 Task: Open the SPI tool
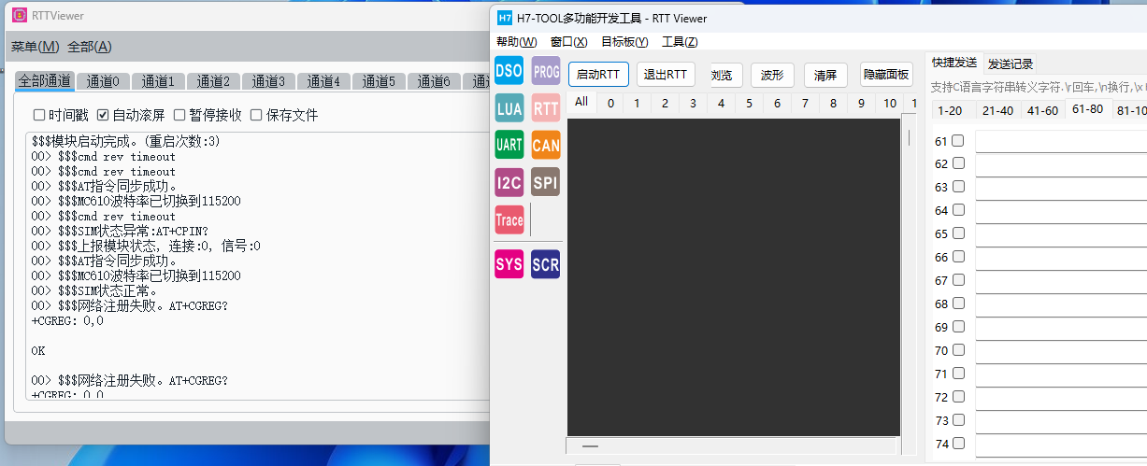pyautogui.click(x=546, y=182)
